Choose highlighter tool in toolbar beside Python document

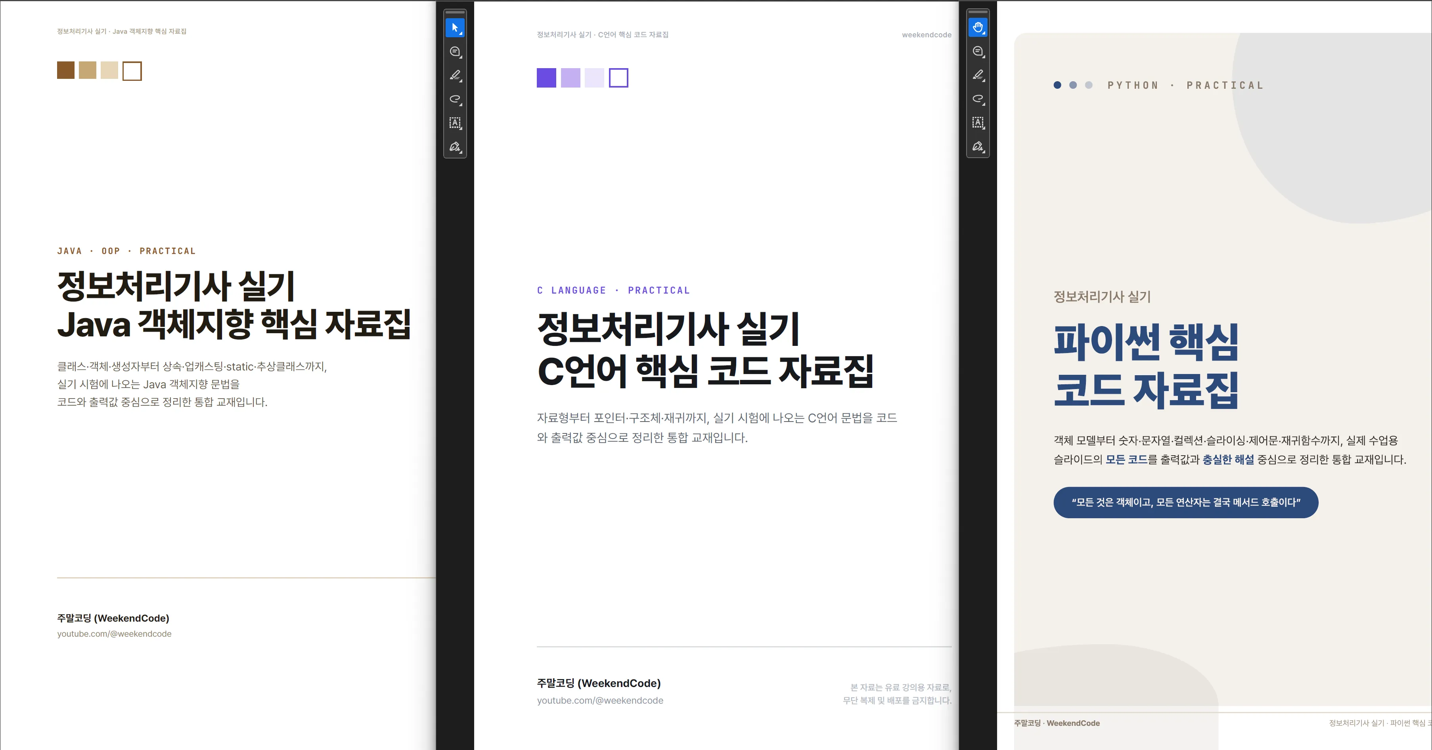(x=978, y=75)
